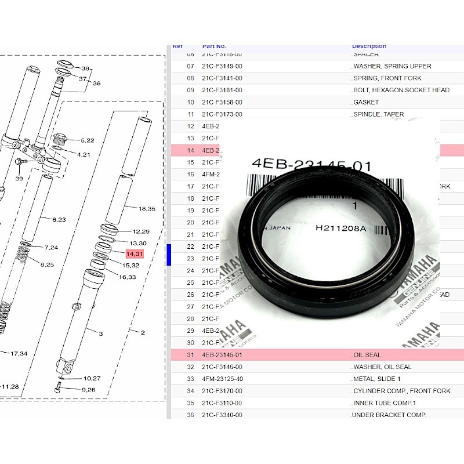The width and height of the screenshot is (464, 464).
Task: Click the 15,32 callout in the diagram
Action: 130,266
